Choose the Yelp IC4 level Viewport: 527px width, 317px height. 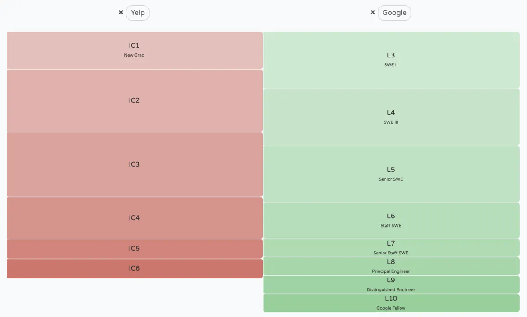134,218
